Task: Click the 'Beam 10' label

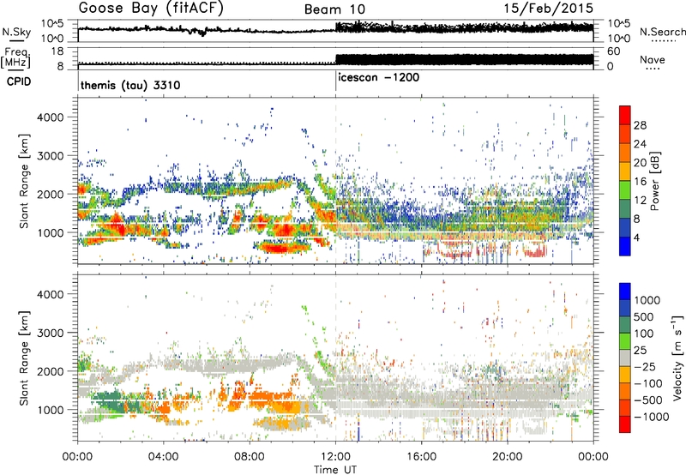Action: 334,9
